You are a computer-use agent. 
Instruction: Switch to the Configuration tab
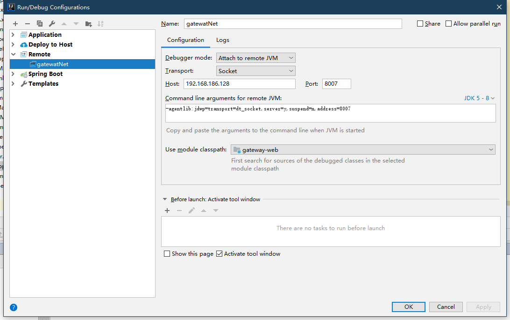click(185, 40)
